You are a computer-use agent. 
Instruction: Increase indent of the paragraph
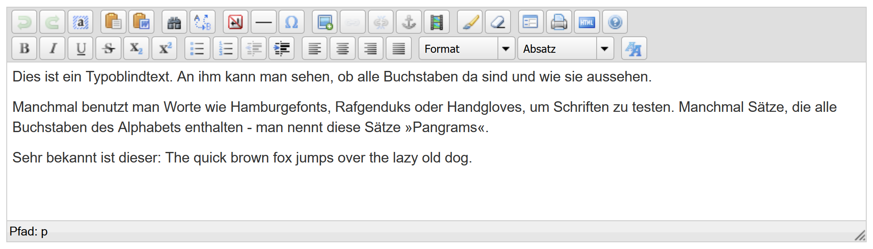point(281,49)
